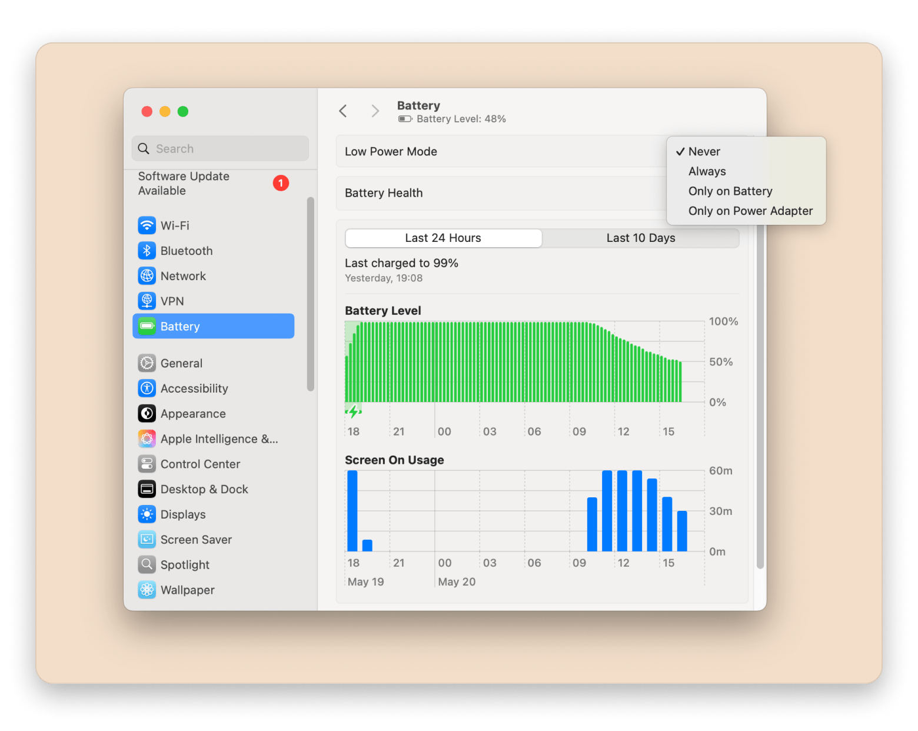Viewport: 918px width, 731px height.
Task: Open Accessibility settings icon
Action: [147, 388]
